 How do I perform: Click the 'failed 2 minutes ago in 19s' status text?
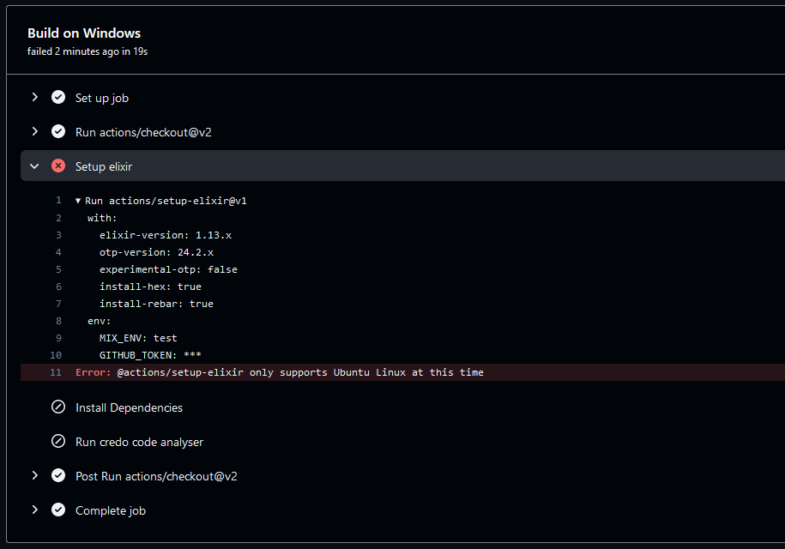coord(88,51)
